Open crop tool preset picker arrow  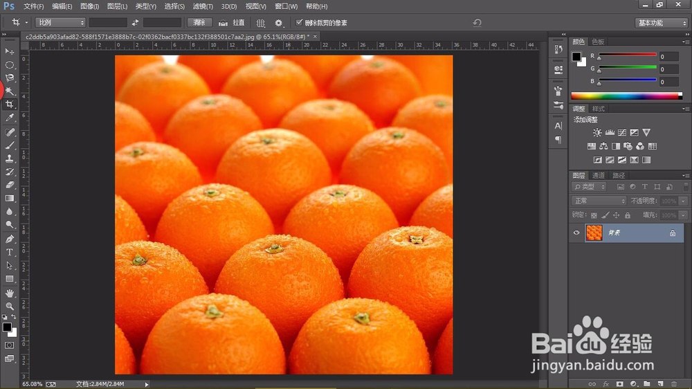26,23
